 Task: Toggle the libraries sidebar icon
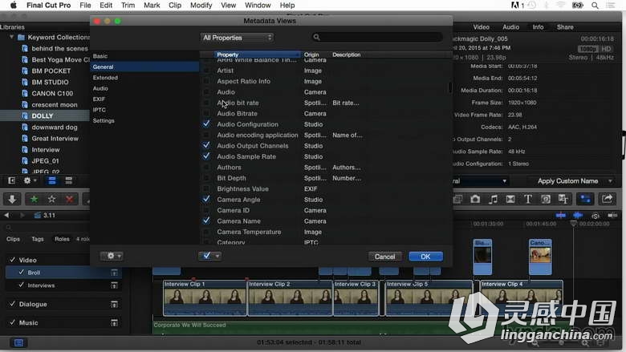[x=11, y=180]
